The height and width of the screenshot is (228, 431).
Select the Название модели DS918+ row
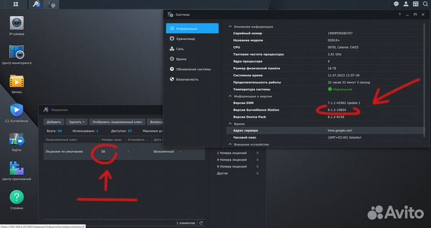pyautogui.click(x=326, y=40)
